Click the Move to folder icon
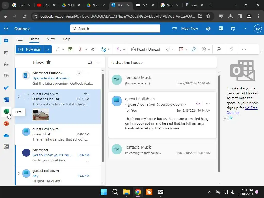Image resolution: width=264 pixels, height=198 pixels. pyautogui.click(x=104, y=49)
